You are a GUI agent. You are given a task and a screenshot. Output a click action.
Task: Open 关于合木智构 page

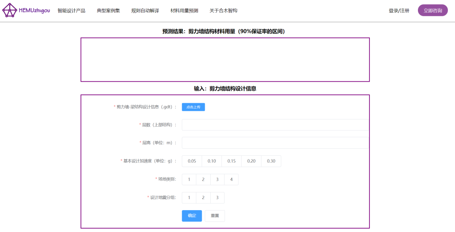click(x=223, y=11)
